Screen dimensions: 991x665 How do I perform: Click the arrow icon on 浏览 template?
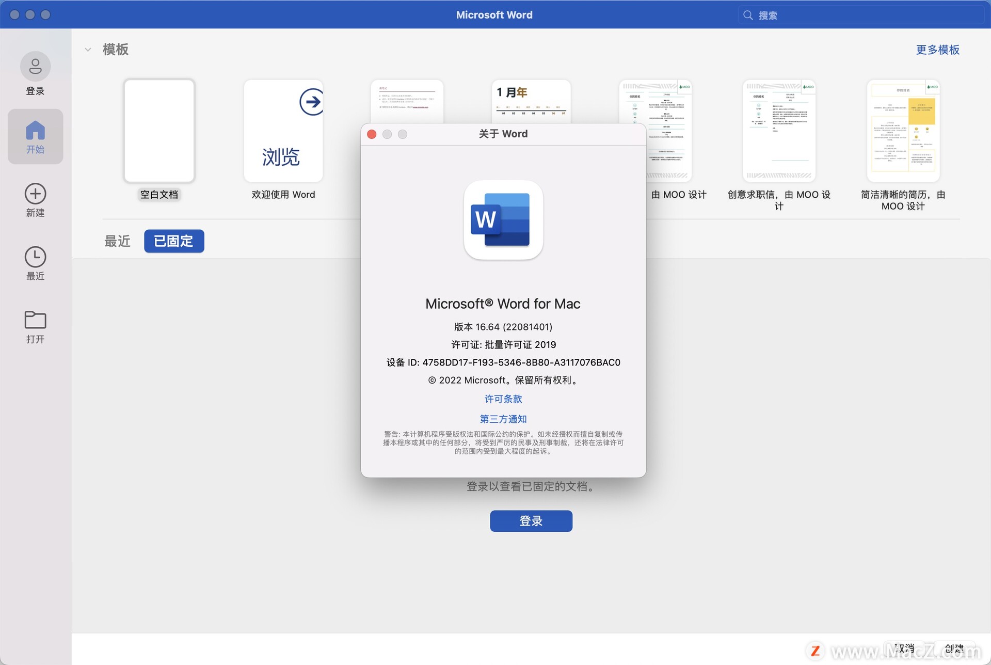(311, 102)
